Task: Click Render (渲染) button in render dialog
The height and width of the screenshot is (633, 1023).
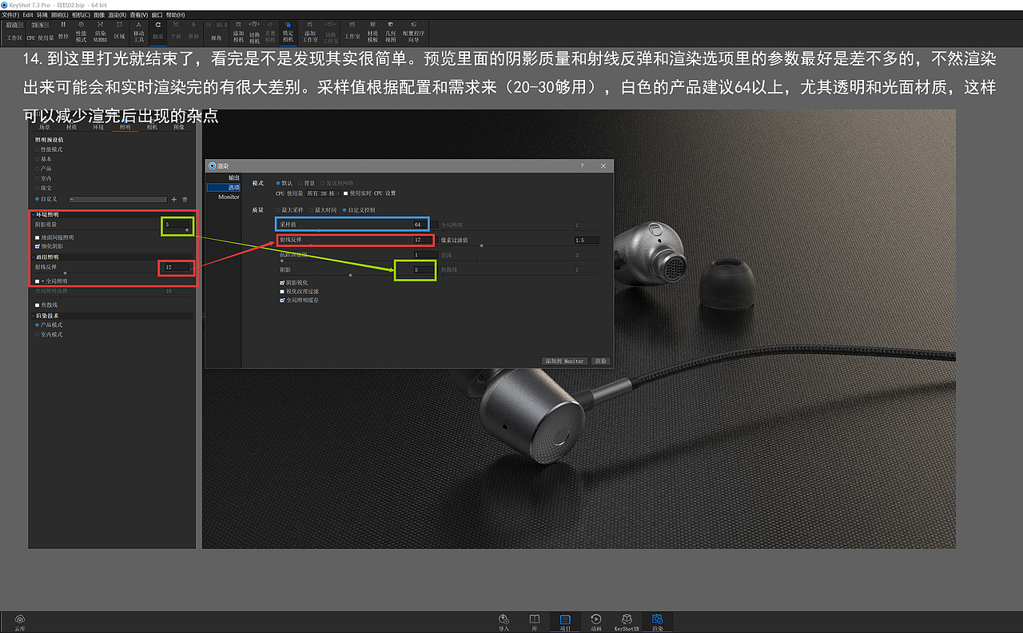Action: point(600,361)
